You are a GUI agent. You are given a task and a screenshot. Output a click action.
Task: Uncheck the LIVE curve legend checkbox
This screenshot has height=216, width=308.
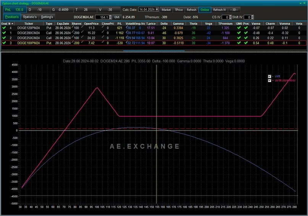pyautogui.click(x=269, y=76)
